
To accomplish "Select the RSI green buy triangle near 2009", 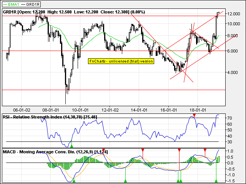I will point(71,146).
